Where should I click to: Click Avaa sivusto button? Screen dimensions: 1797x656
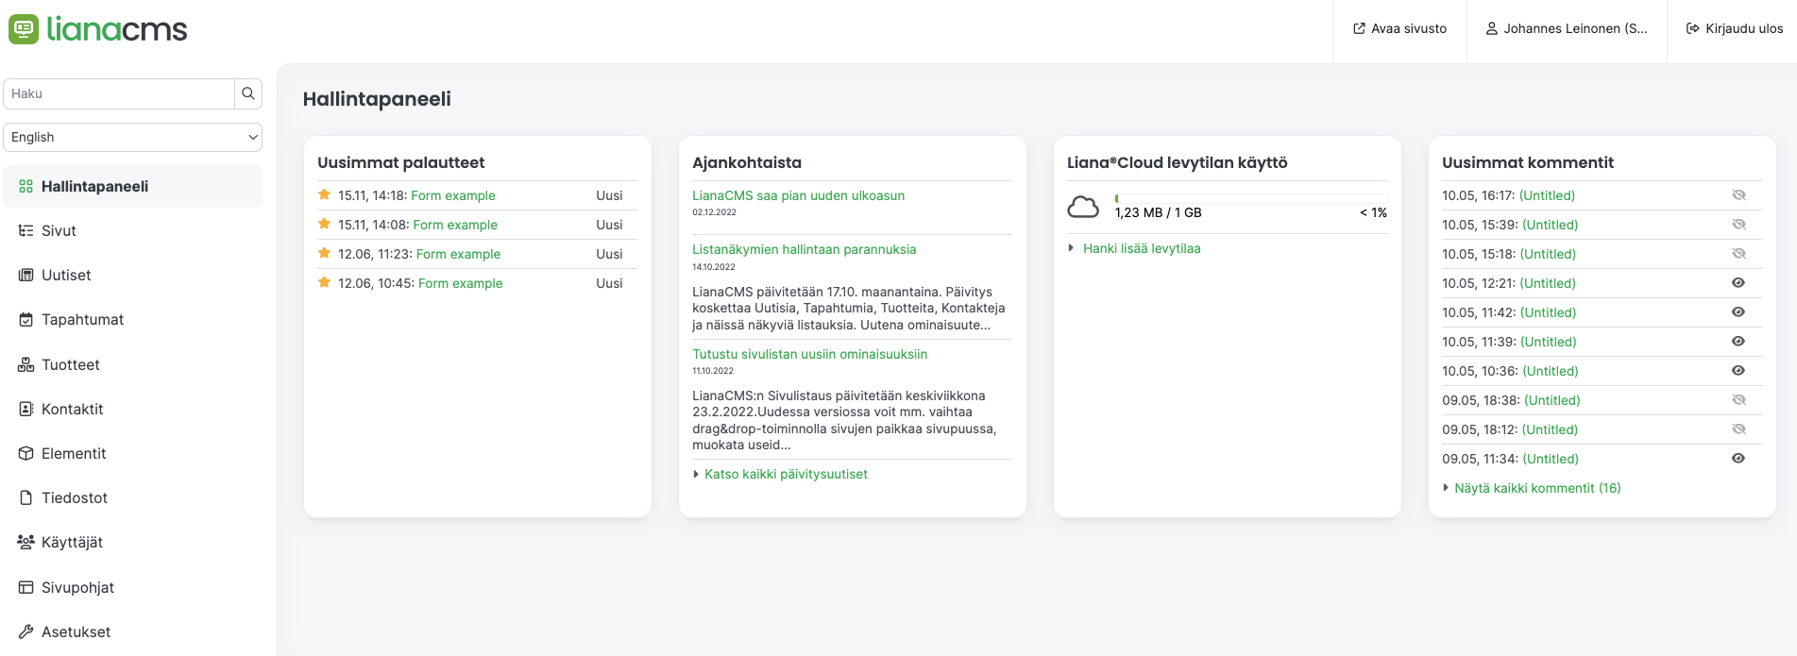(1400, 28)
